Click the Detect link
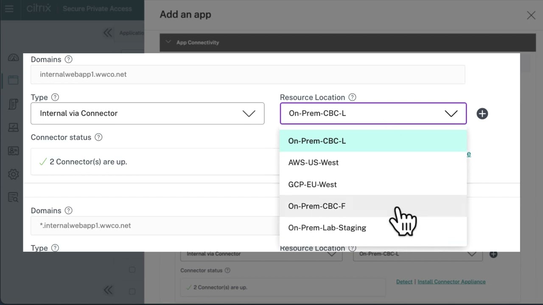Image resolution: width=543 pixels, height=305 pixels. [x=404, y=281]
